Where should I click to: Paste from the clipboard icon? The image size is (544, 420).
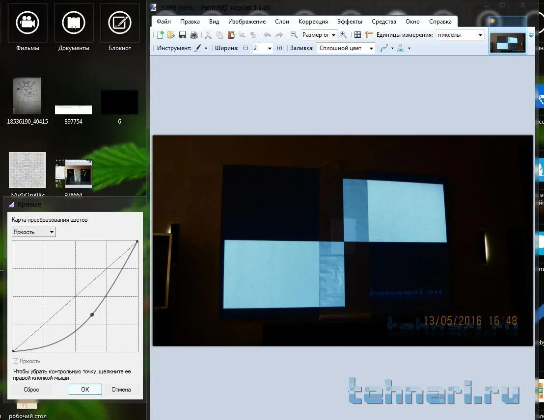pyautogui.click(x=231, y=35)
